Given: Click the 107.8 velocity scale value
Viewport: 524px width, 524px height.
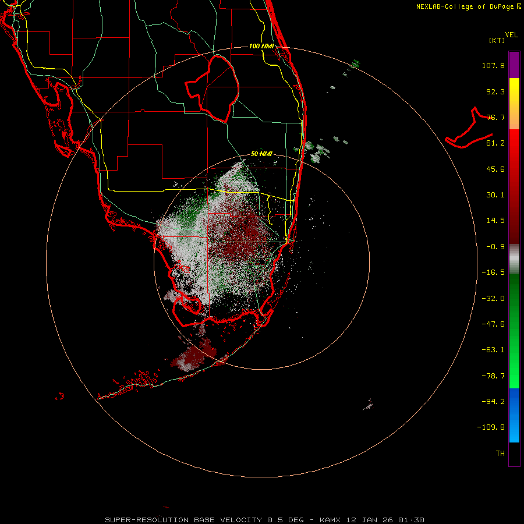Looking at the screenshot, I should tap(493, 65).
